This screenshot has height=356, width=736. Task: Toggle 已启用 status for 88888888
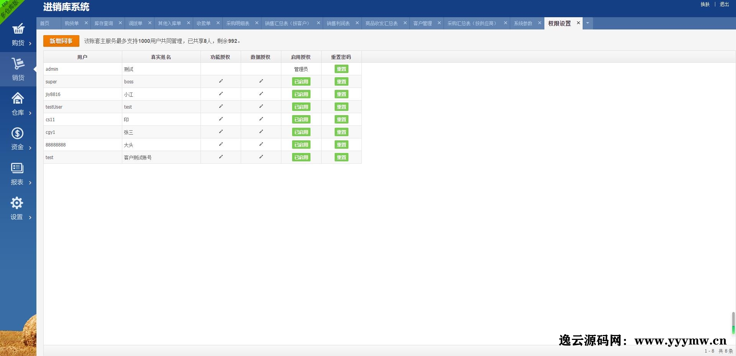click(x=301, y=145)
